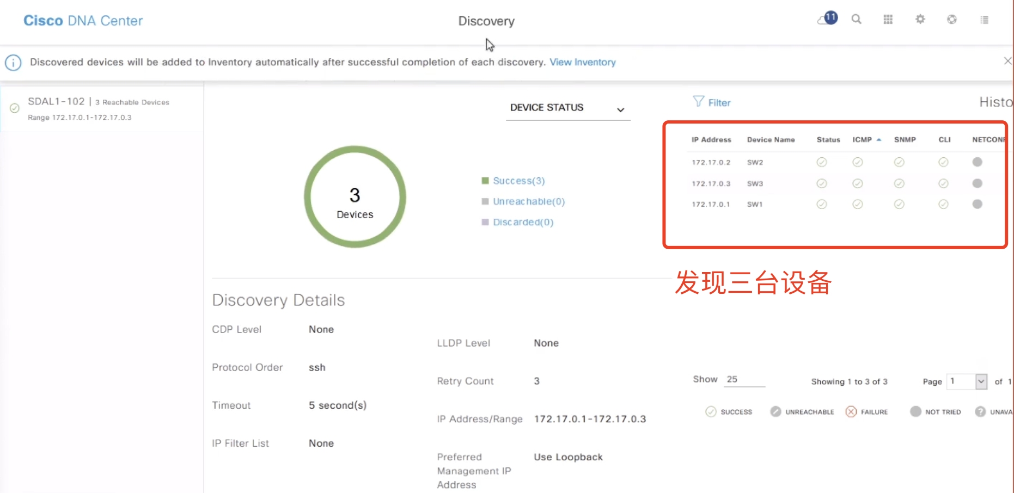Click IP address 172.17.0.3 cell
1014x493 pixels.
coord(711,183)
